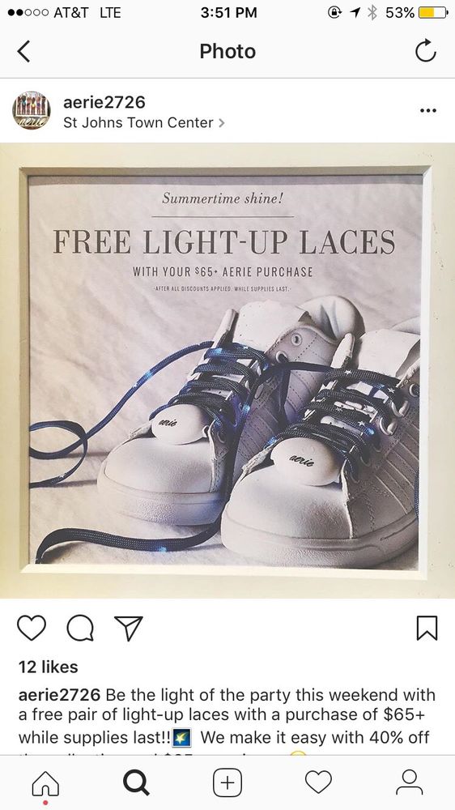This screenshot has width=455, height=810.
Task: Go to the Home tab
Action: tap(45, 783)
